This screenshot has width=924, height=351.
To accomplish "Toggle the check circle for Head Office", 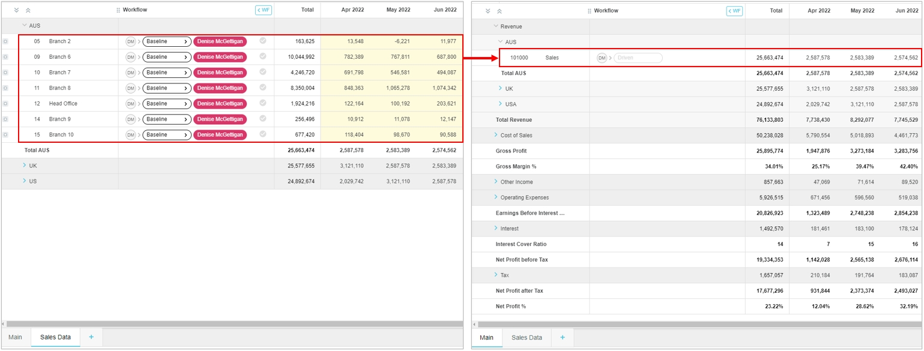I will point(262,103).
